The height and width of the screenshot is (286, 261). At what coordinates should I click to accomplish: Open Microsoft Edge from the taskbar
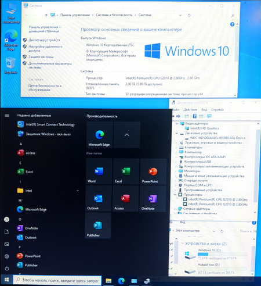121,281
